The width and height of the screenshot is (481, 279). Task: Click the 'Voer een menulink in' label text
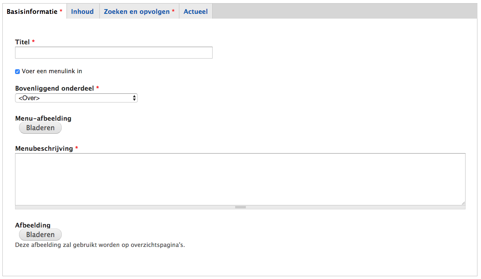click(x=52, y=71)
